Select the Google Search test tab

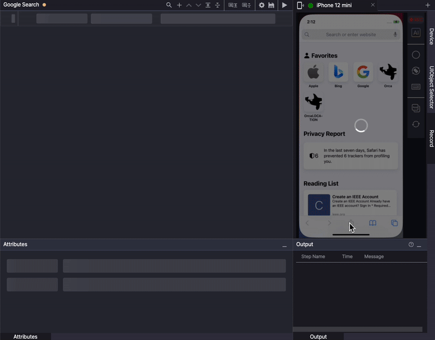[23, 5]
